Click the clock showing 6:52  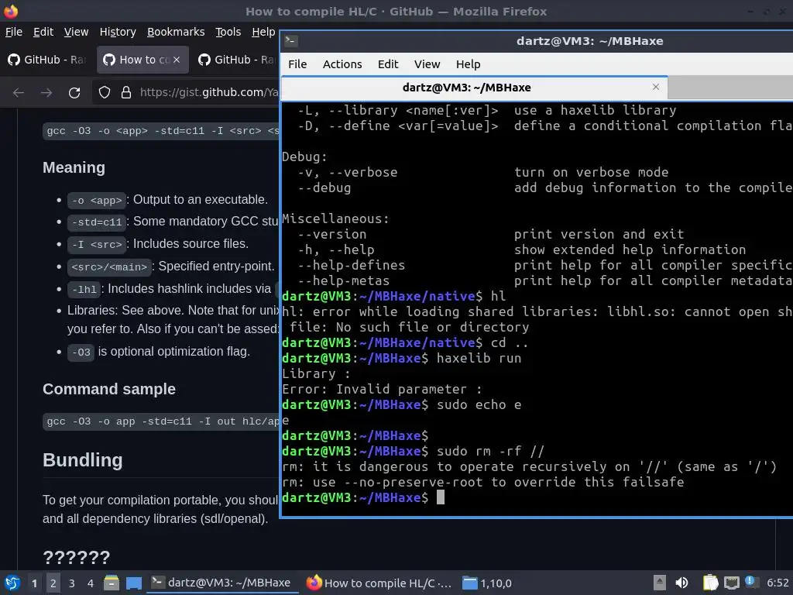(778, 583)
